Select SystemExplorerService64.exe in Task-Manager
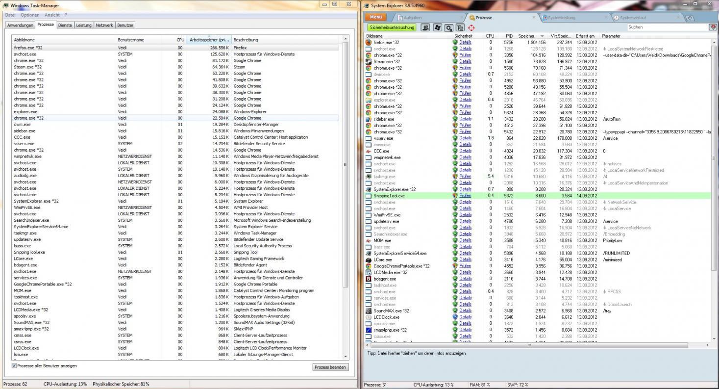 (x=175, y=227)
